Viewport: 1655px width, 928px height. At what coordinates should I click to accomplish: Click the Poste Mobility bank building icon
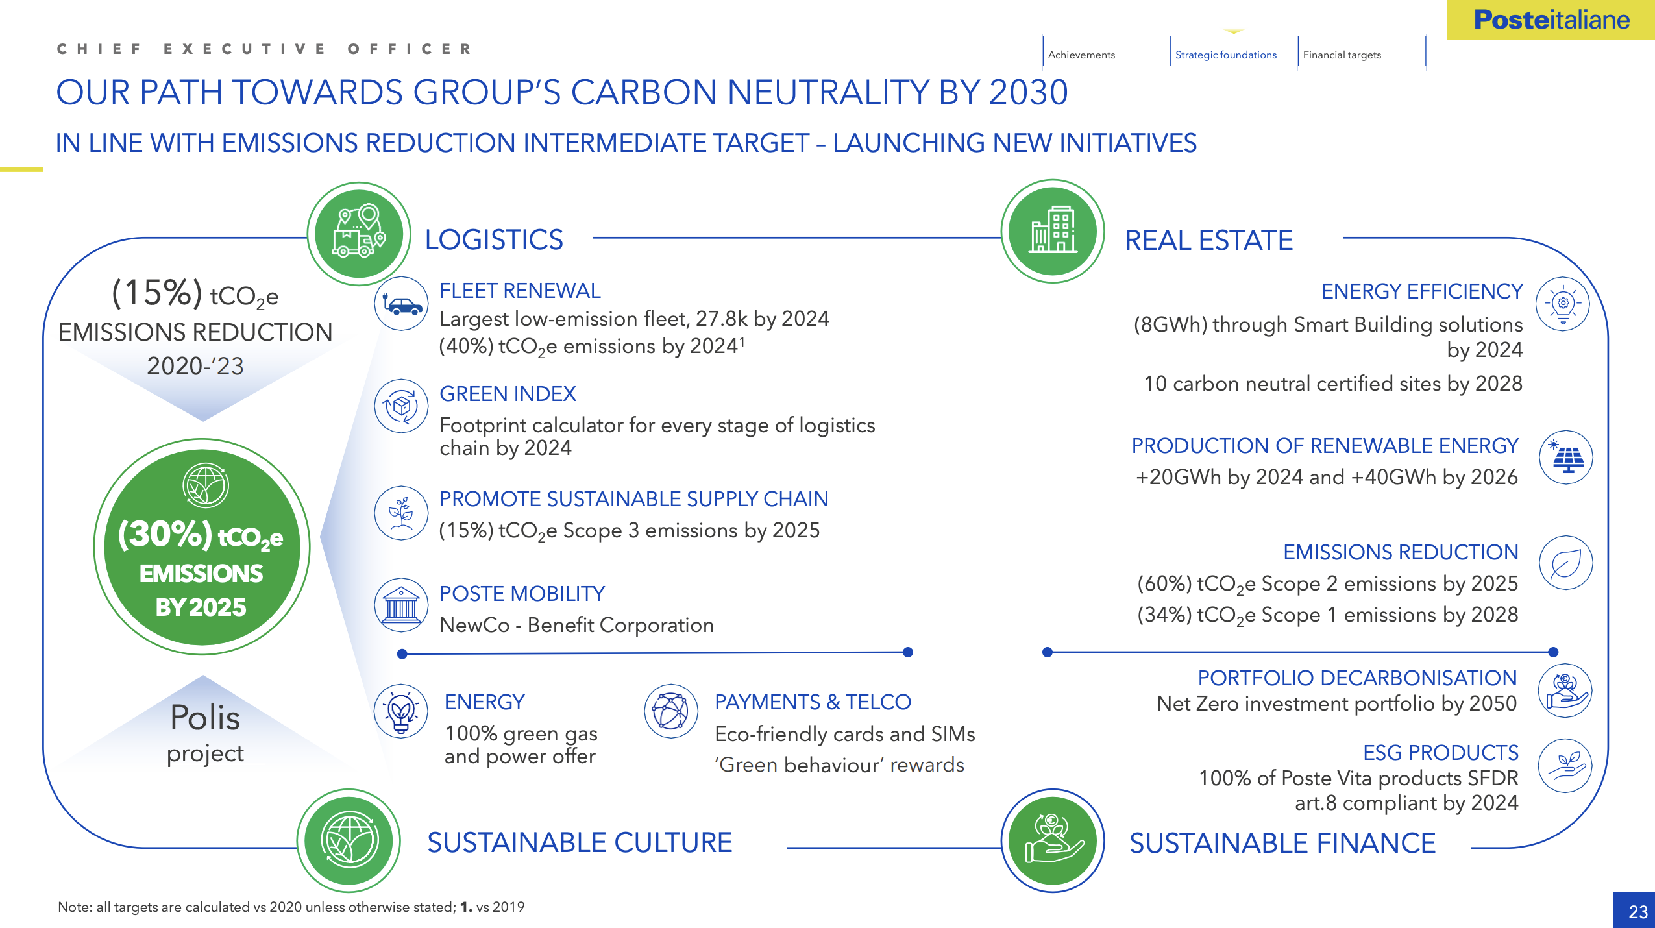click(x=401, y=605)
